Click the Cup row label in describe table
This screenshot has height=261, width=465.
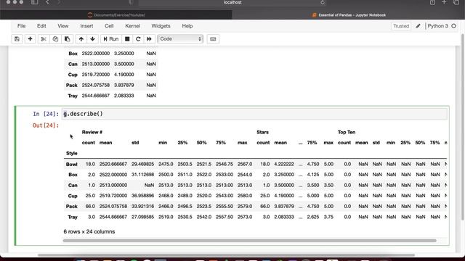click(73, 196)
